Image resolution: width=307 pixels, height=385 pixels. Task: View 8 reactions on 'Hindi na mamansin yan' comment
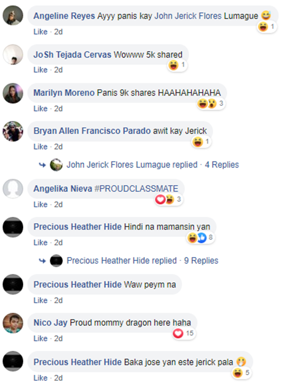pyautogui.click(x=201, y=237)
